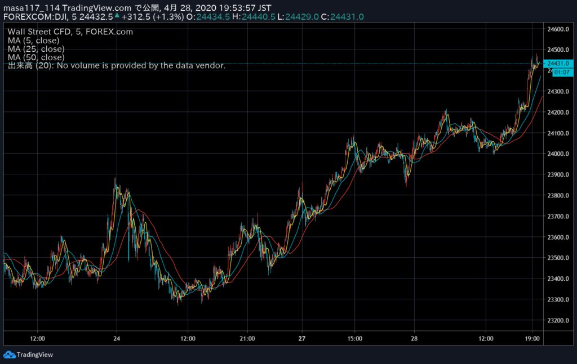Open the TradingView text link at bottom
The image size is (577, 364).
(x=34, y=355)
